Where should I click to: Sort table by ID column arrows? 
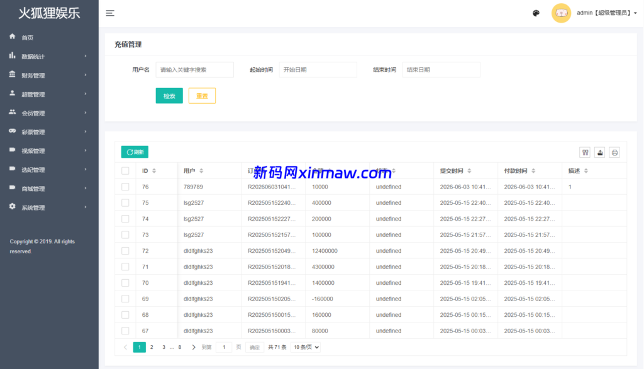click(x=154, y=171)
